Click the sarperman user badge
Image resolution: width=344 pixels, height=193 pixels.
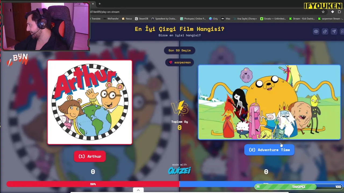click(x=180, y=62)
